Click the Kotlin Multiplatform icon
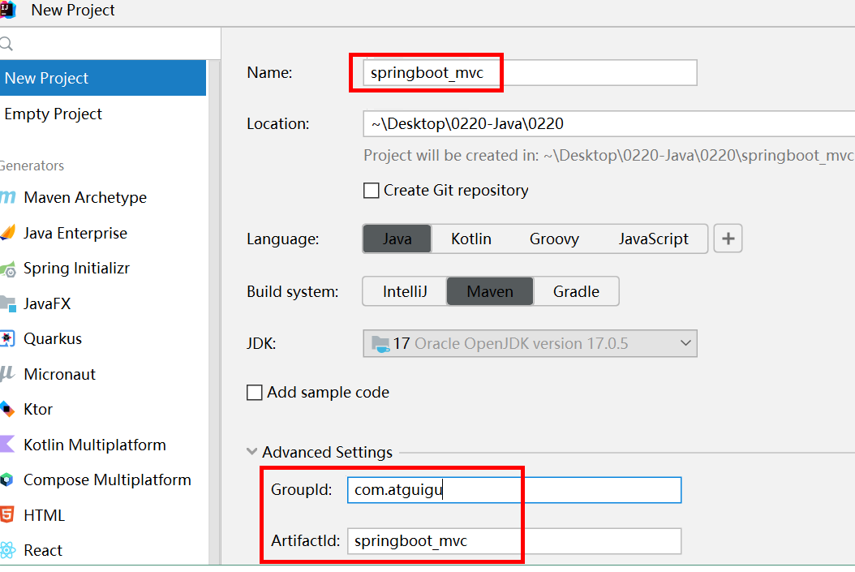Image resolution: width=855 pixels, height=572 pixels. 8,445
